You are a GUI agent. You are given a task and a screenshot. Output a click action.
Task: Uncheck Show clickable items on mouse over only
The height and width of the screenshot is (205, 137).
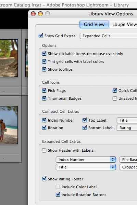point(44,54)
